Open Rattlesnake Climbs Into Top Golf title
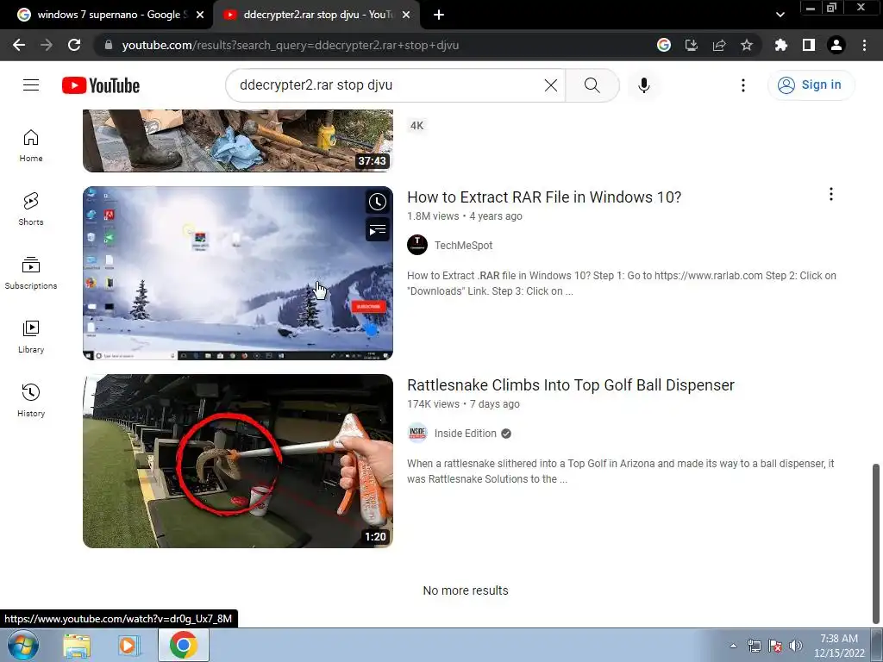883x662 pixels. (x=571, y=385)
